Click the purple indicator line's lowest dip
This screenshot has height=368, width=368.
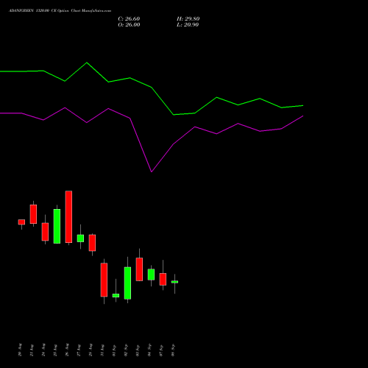(152, 171)
